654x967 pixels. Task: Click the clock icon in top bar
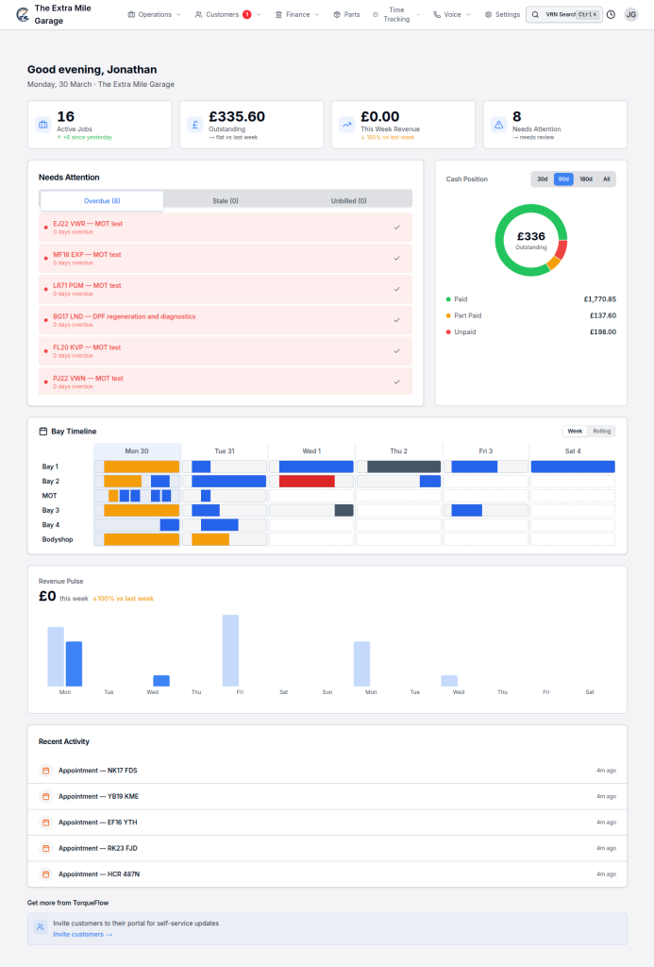tap(611, 15)
